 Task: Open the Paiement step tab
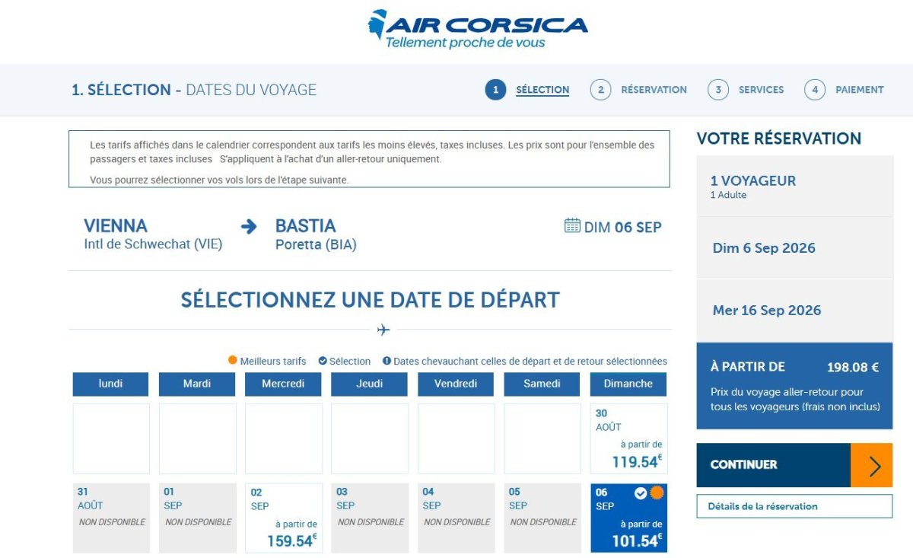859,90
